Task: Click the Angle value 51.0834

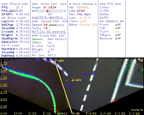Action: [x=50, y=7]
